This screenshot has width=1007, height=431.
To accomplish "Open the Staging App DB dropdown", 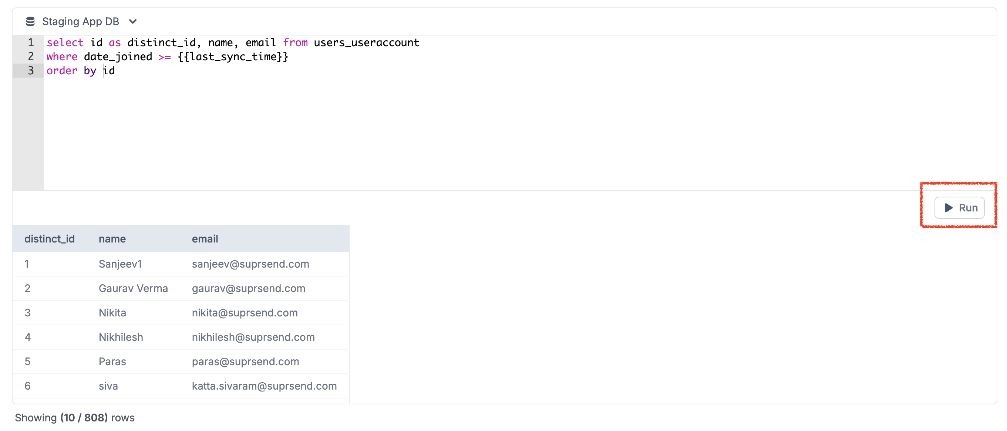I will point(81,21).
